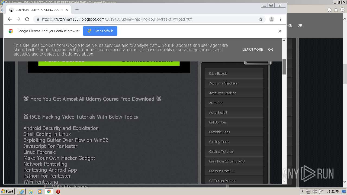
Task: Open Internet Explorer from the taskbar
Action: pyautogui.click(x=21, y=191)
